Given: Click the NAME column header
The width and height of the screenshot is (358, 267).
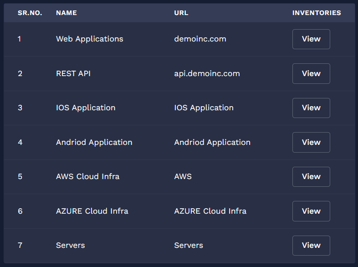Looking at the screenshot, I should [66, 13].
